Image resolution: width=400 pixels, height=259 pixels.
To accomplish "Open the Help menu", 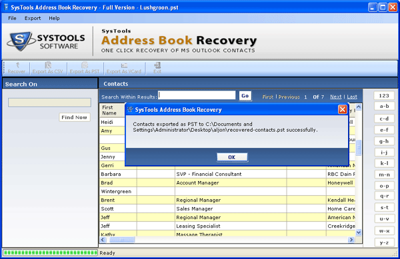I will (x=54, y=18).
